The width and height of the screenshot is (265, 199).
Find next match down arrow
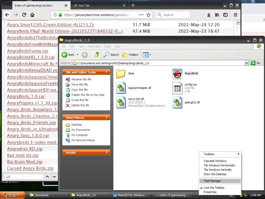coord(54,177)
